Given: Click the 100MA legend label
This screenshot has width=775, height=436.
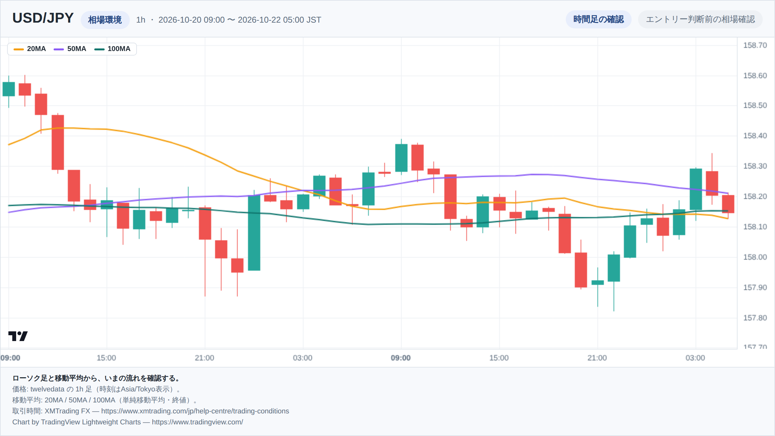Looking at the screenshot, I should [x=119, y=49].
